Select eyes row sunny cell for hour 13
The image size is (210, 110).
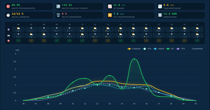(108, 36)
